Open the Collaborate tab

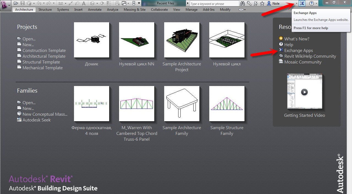(x=159, y=10)
